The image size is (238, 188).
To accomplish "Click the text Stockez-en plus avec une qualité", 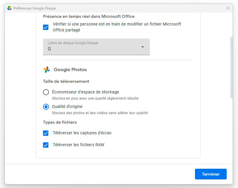I will (95, 98).
